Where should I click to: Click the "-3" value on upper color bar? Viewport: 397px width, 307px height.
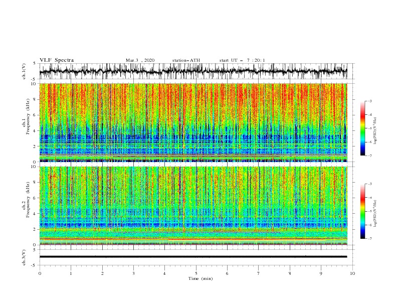369,101
